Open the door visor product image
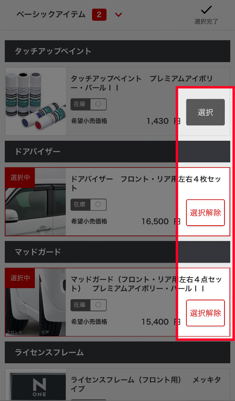 (x=35, y=202)
